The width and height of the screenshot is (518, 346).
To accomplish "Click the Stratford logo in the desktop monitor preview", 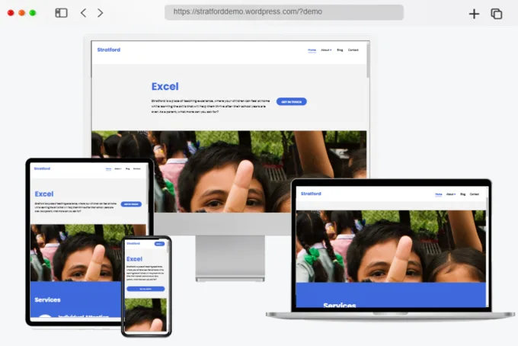I will pos(108,50).
